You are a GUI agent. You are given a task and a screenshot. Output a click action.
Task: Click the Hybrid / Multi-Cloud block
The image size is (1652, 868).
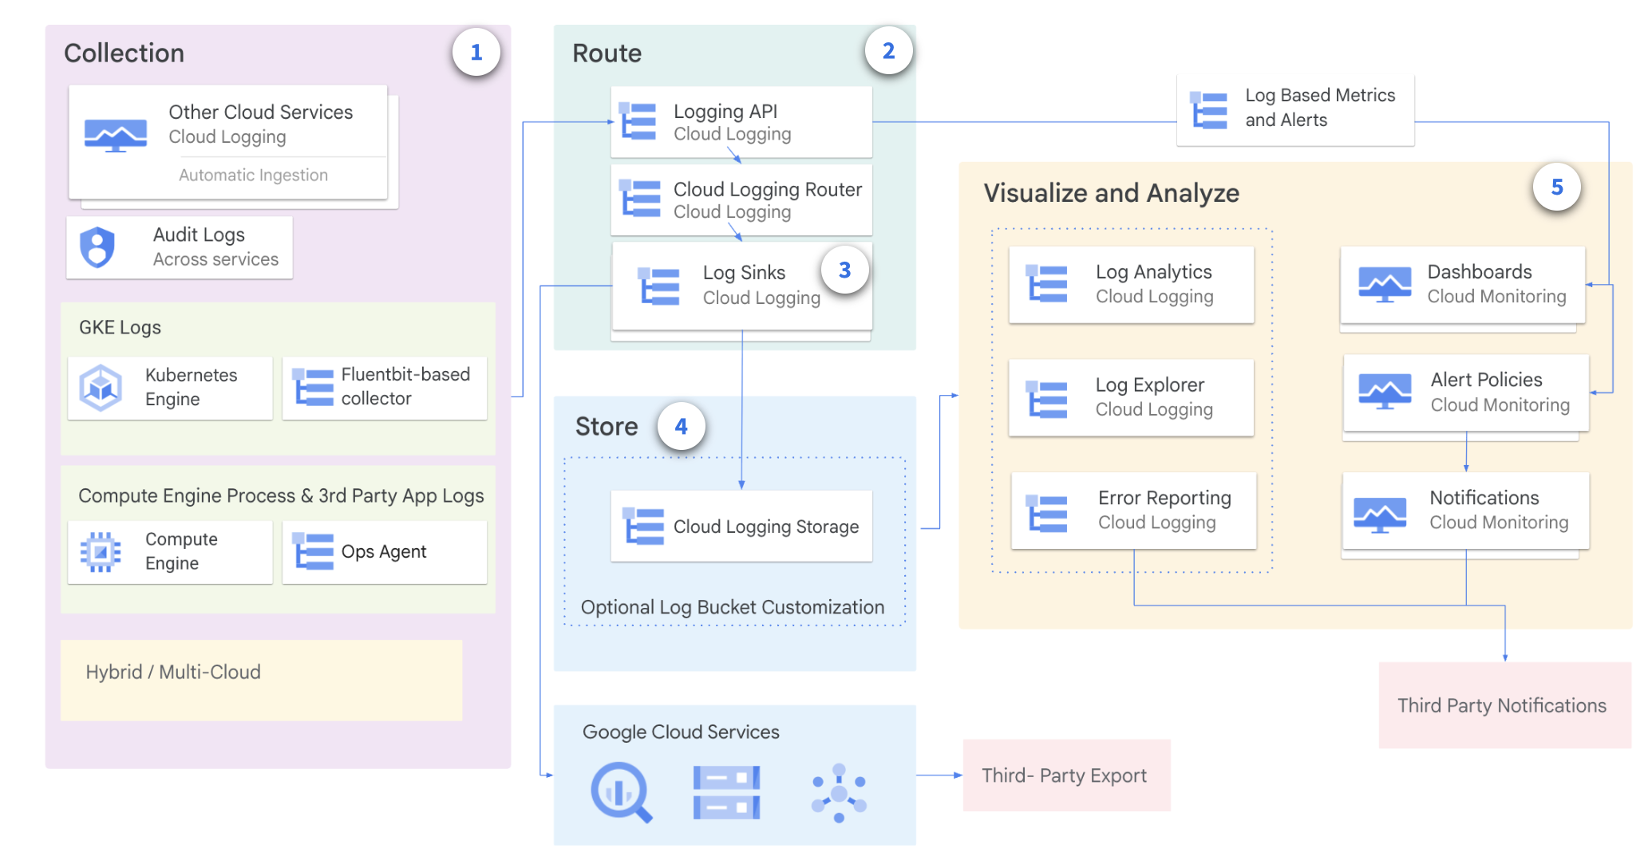(x=261, y=680)
